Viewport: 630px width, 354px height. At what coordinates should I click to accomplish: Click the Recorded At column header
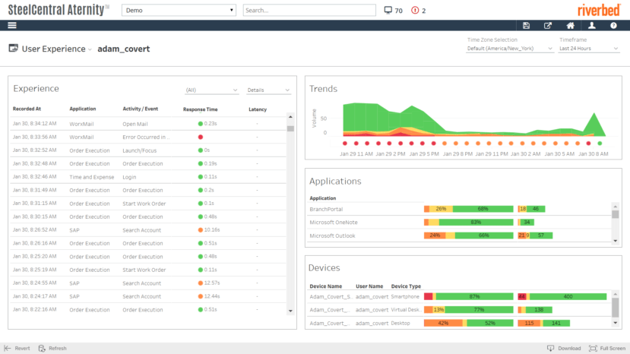(x=27, y=109)
